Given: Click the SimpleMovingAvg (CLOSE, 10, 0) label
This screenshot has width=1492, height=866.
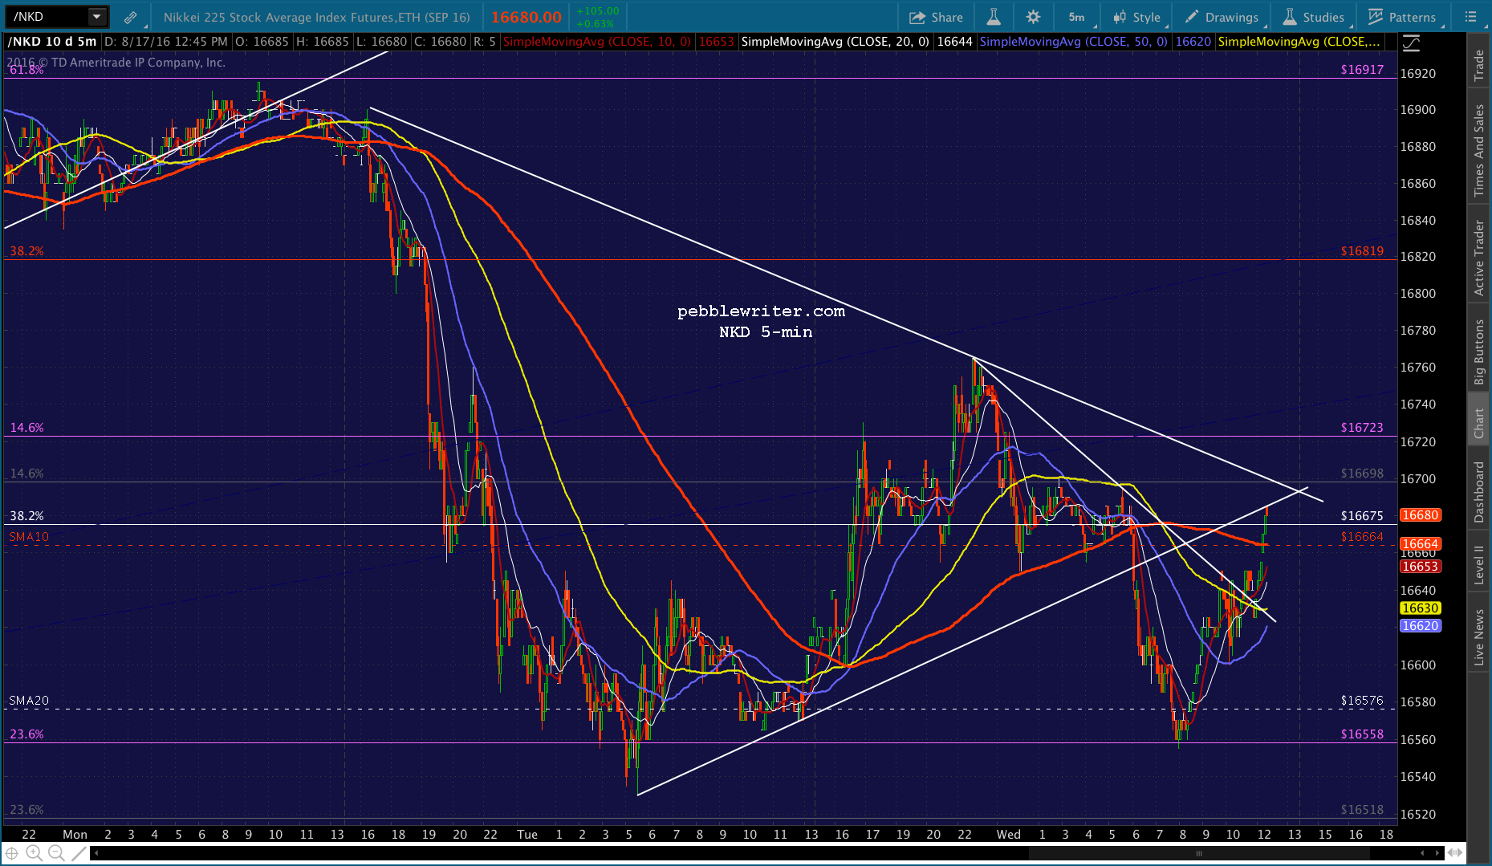Looking at the screenshot, I should click(x=596, y=42).
